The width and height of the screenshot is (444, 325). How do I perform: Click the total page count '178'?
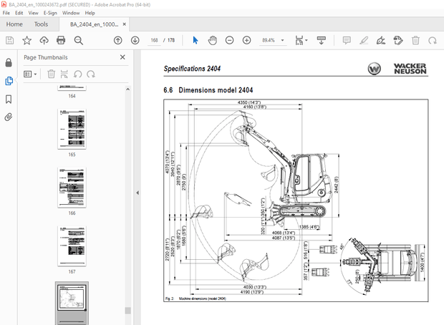pyautogui.click(x=171, y=41)
